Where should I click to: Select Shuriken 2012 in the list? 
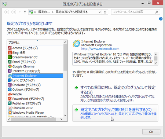pos(22,108)
